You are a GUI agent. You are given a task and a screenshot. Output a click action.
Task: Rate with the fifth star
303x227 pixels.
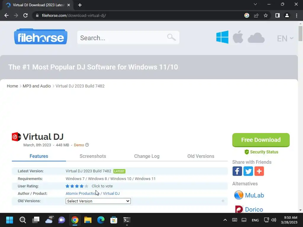pyautogui.click(x=86, y=186)
